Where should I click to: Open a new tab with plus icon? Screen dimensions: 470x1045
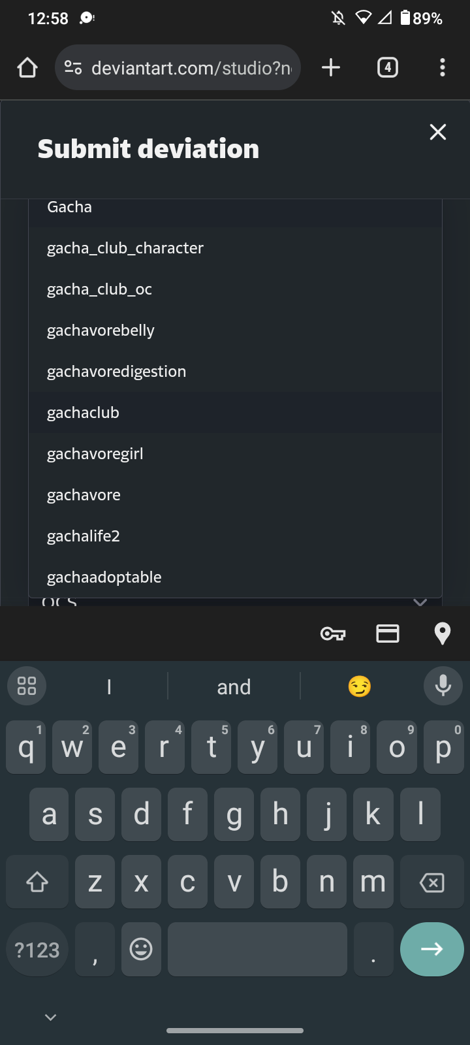click(331, 67)
